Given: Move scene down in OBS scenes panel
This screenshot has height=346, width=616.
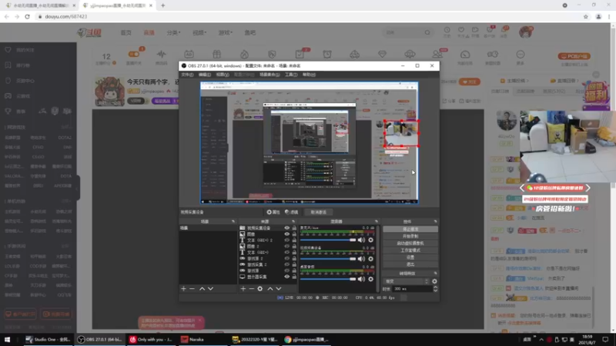Looking at the screenshot, I should (x=210, y=289).
